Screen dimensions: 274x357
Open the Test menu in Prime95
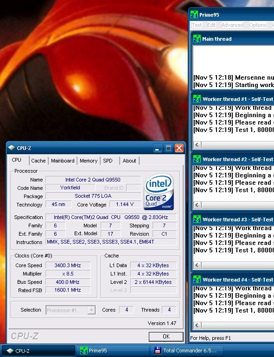(197, 25)
